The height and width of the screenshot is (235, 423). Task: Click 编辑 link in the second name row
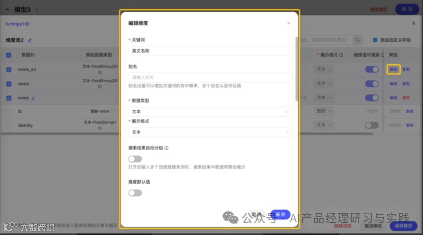pos(393,84)
